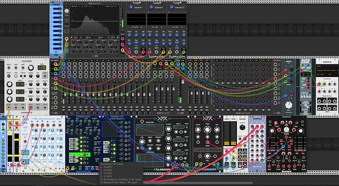Click To Device jack 1 on Audio 8
This screenshot has width=339, height=186.
coord(319,84)
